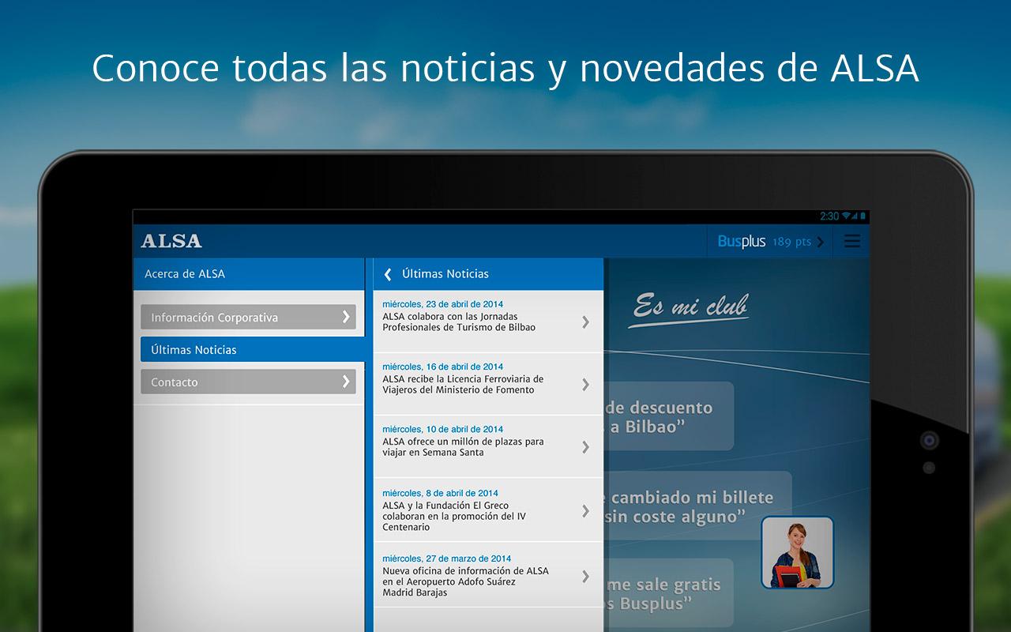Expand the Contacto entry chevron
The width and height of the screenshot is (1011, 632).
point(345,381)
